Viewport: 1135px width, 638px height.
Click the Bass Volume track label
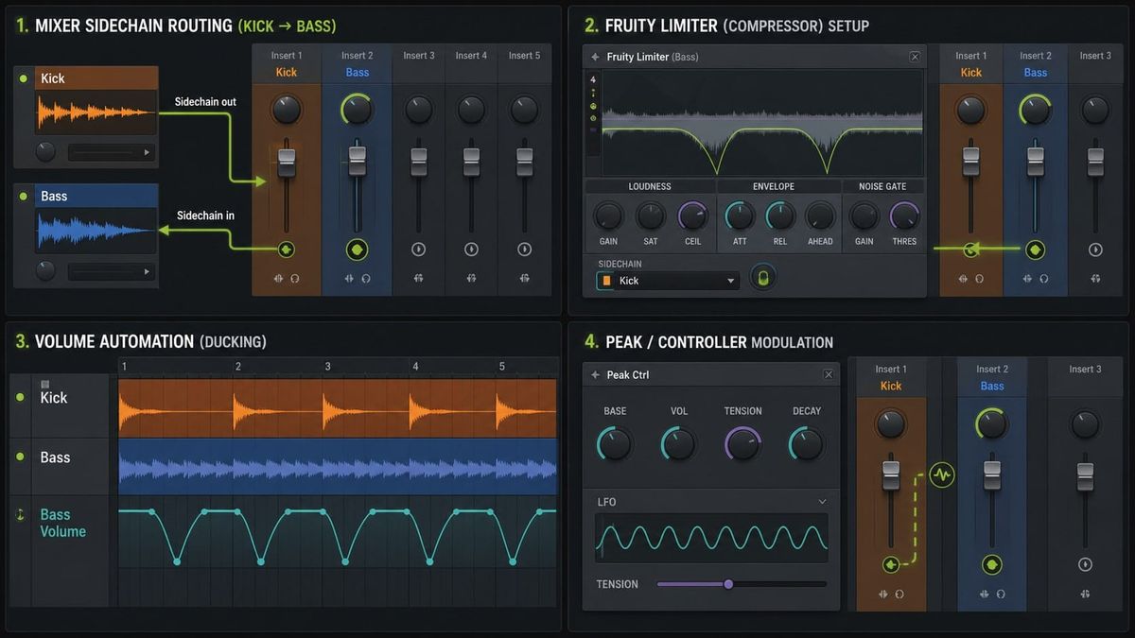click(62, 523)
